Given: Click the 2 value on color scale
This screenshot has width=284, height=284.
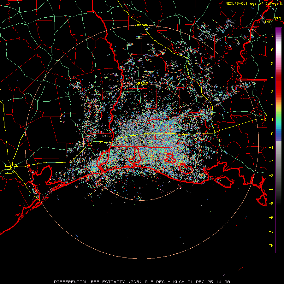Looking at the screenshot, I should tap(272, 106).
